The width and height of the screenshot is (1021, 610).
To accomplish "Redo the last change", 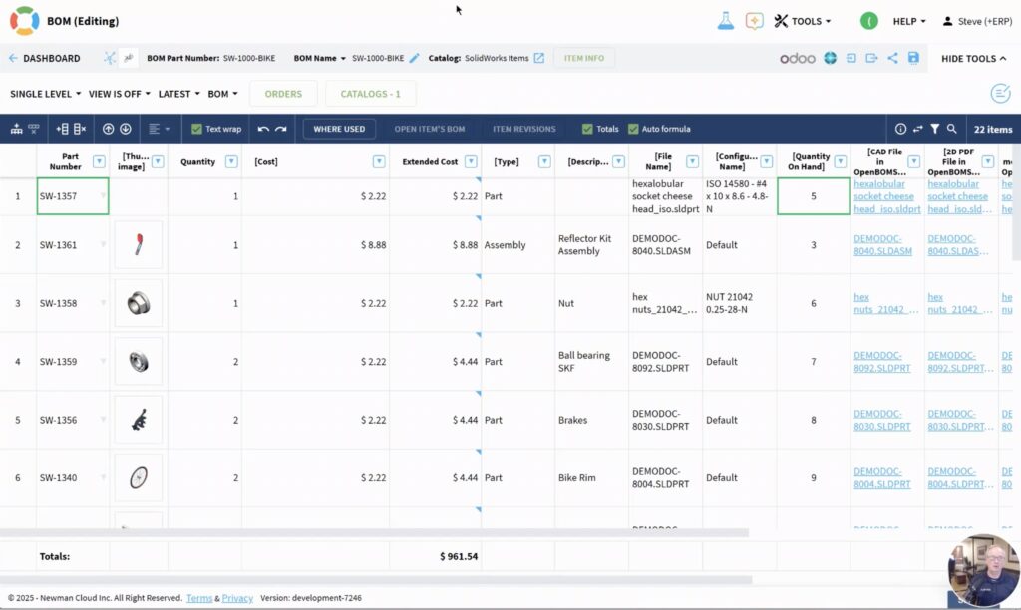I will (x=280, y=129).
